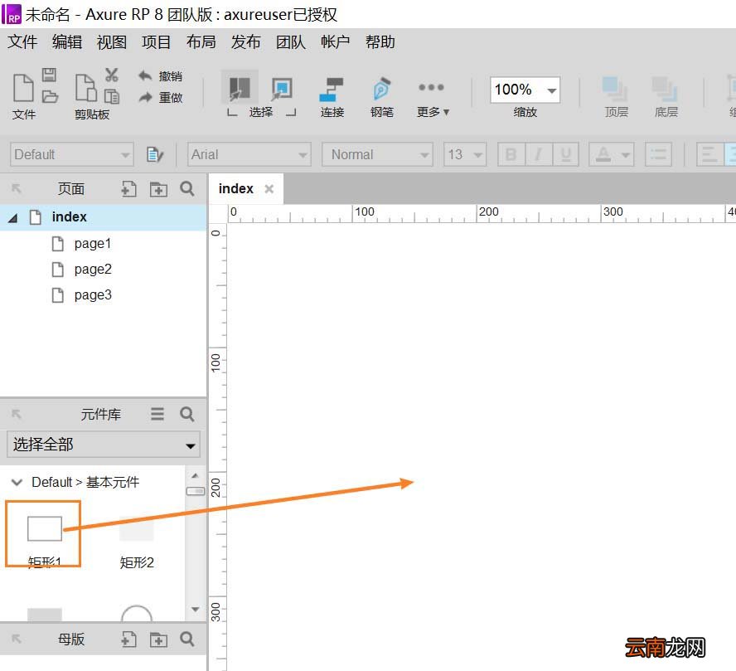Search masters with the magnifier icon

(187, 639)
